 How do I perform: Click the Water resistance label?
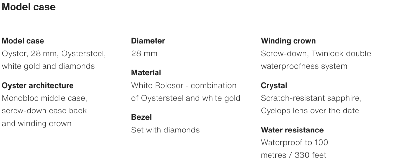(x=292, y=130)
